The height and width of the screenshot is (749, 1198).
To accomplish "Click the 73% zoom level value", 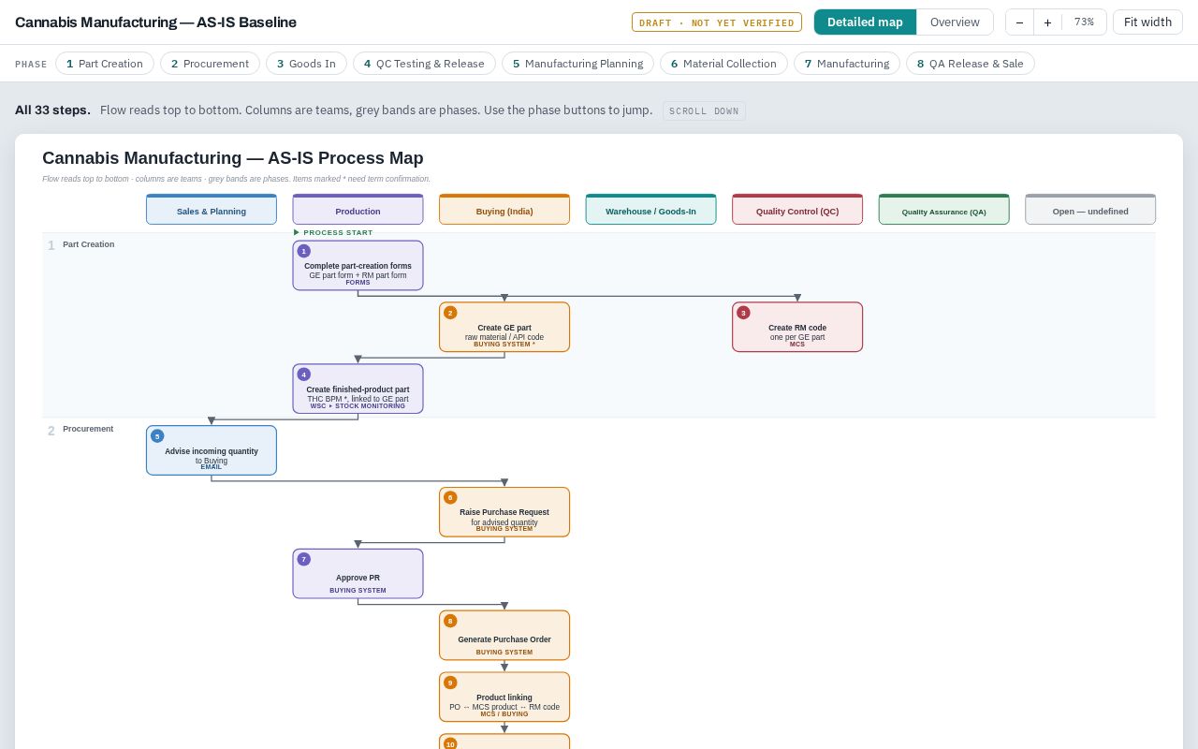I will (x=1084, y=22).
